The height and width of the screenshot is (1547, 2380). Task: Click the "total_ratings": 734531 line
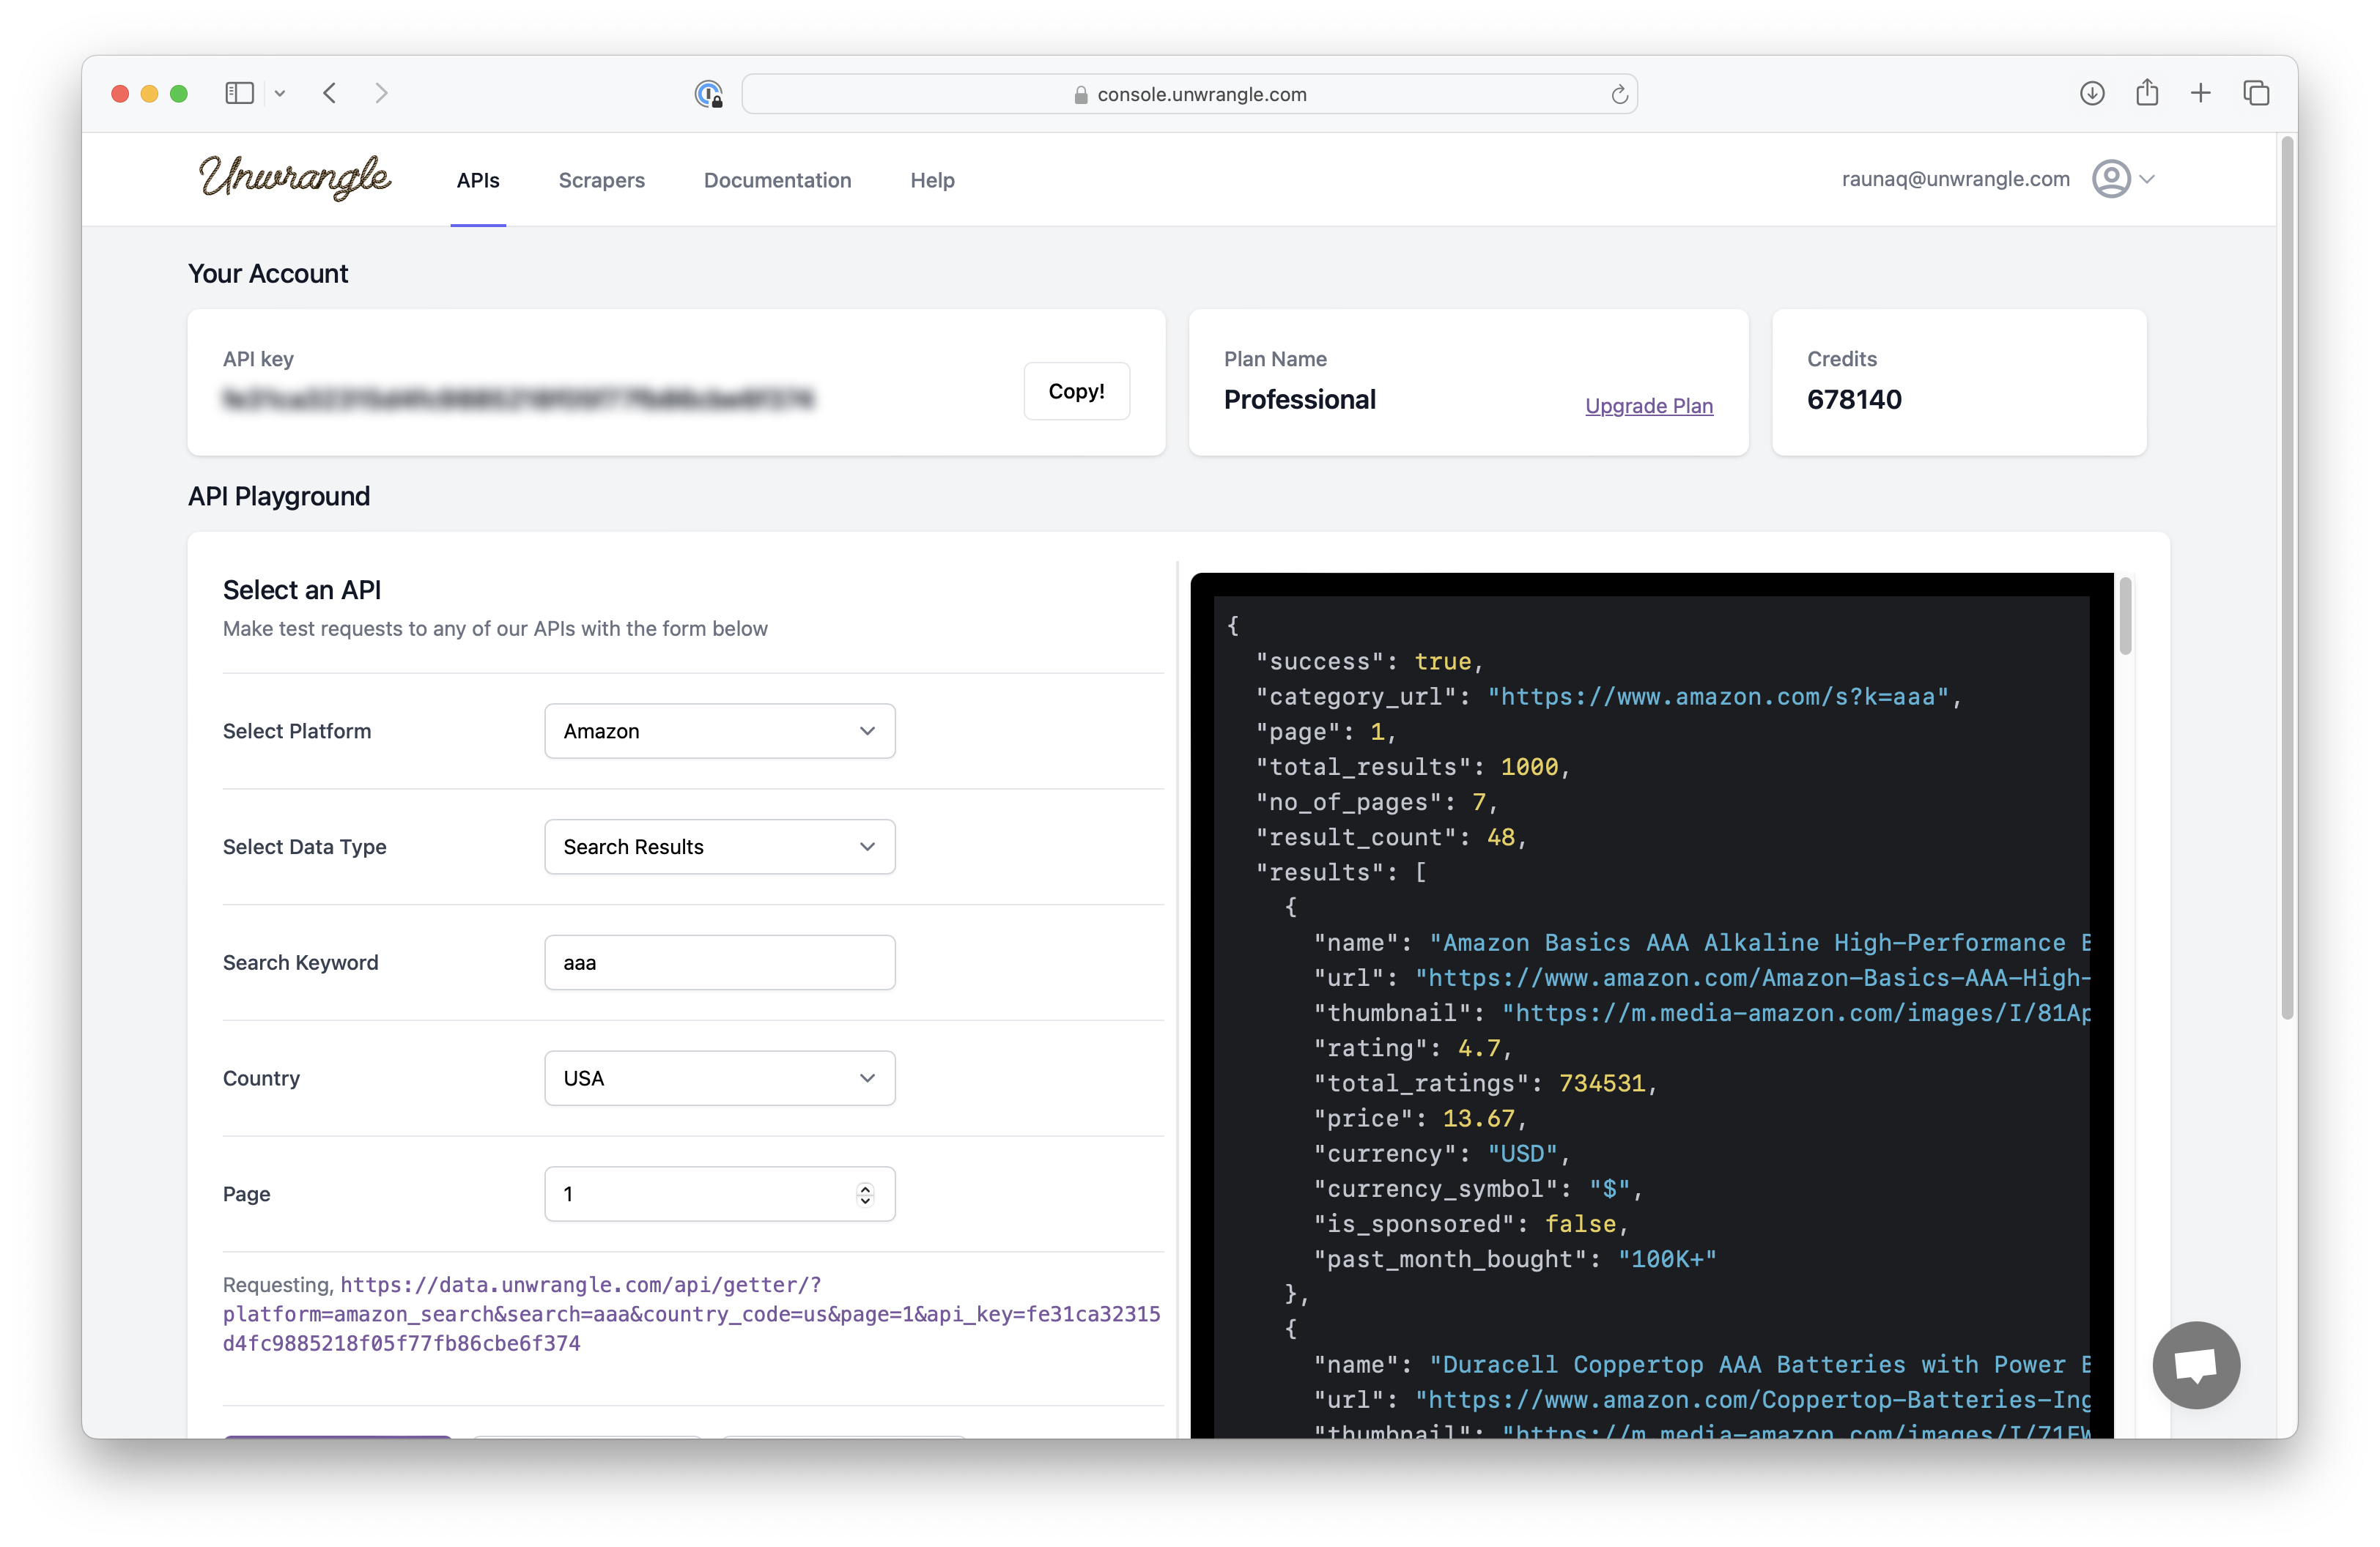(1485, 1083)
